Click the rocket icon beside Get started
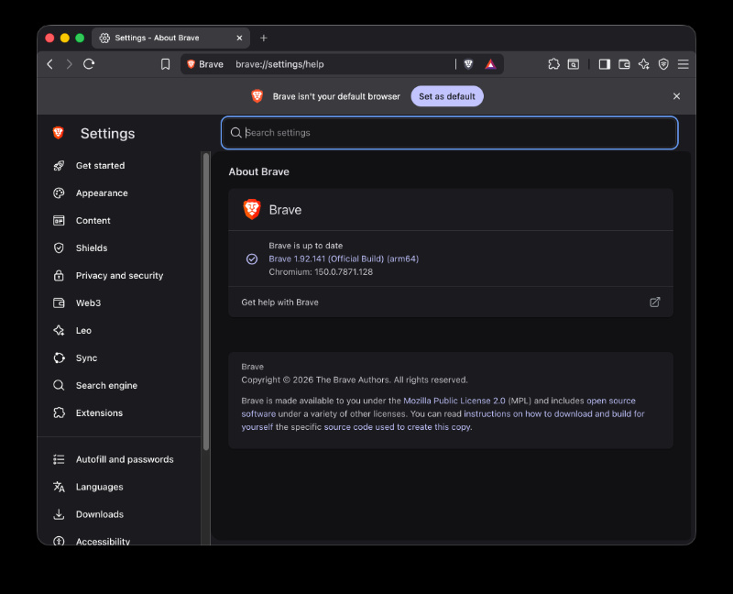The width and height of the screenshot is (733, 594). click(x=59, y=166)
